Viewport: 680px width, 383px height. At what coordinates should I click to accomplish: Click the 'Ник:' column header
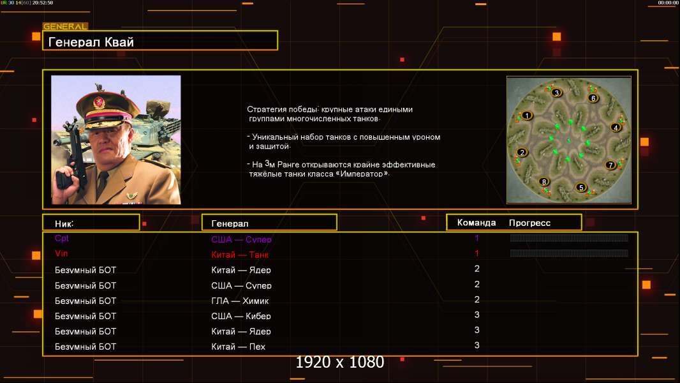pos(91,223)
